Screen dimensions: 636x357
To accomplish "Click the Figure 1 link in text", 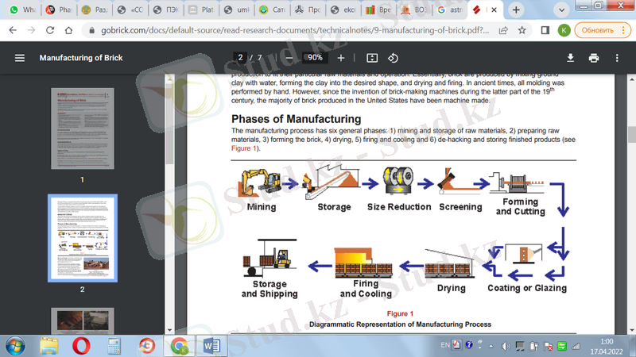I will tap(244, 148).
